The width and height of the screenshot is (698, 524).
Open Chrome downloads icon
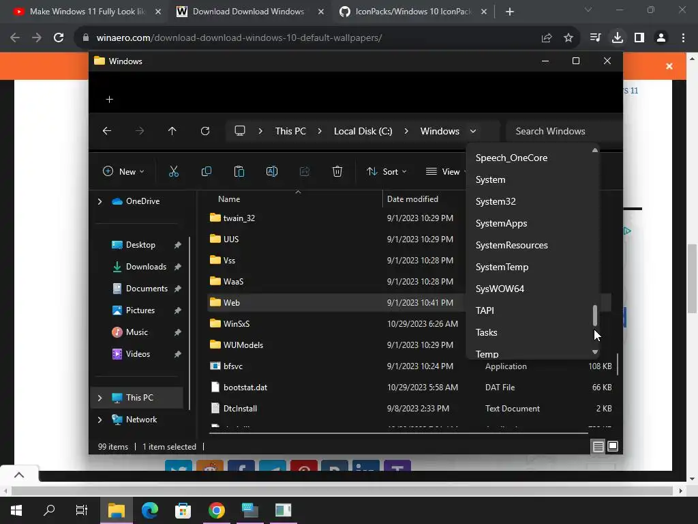point(618,38)
